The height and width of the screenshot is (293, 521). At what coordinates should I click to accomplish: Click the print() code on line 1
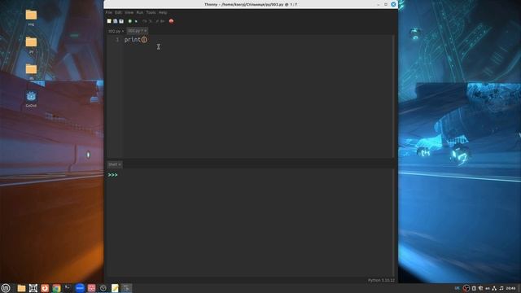(136, 40)
